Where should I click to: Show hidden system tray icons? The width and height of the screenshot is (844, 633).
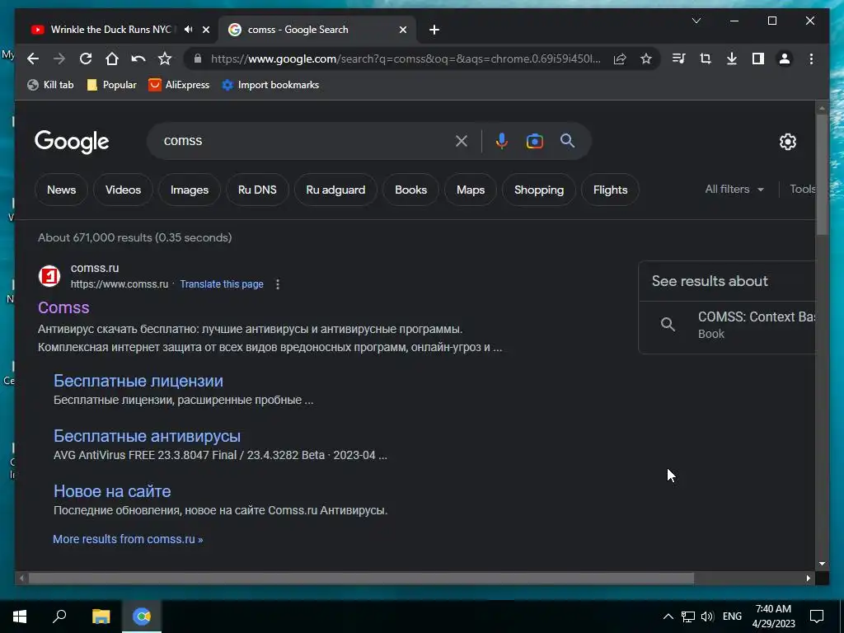[x=668, y=617]
